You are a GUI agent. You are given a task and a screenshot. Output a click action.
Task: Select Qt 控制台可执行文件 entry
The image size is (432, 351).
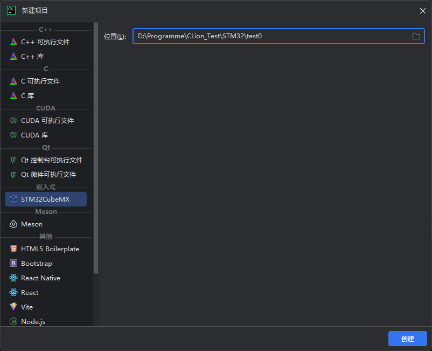46,160
